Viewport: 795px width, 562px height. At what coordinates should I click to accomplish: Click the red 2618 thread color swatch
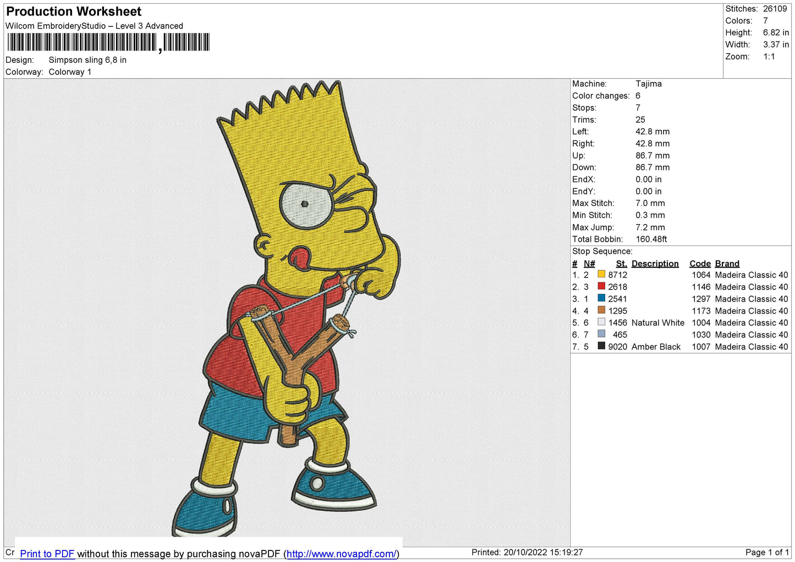pos(601,286)
